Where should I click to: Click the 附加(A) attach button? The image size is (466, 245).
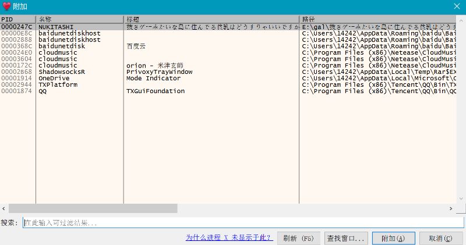coord(394,239)
